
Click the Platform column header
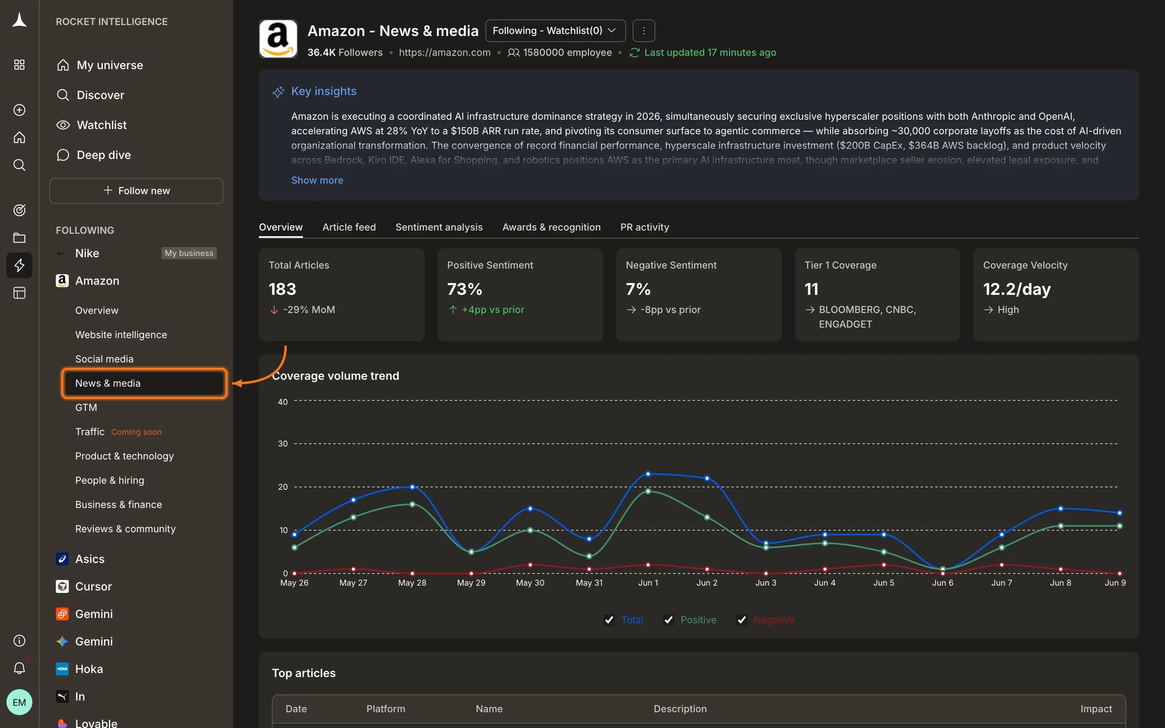tap(386, 709)
